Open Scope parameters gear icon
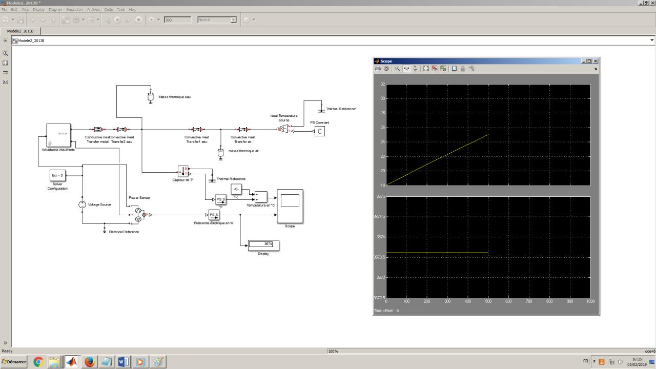The height and width of the screenshot is (369, 656). pyautogui.click(x=386, y=69)
